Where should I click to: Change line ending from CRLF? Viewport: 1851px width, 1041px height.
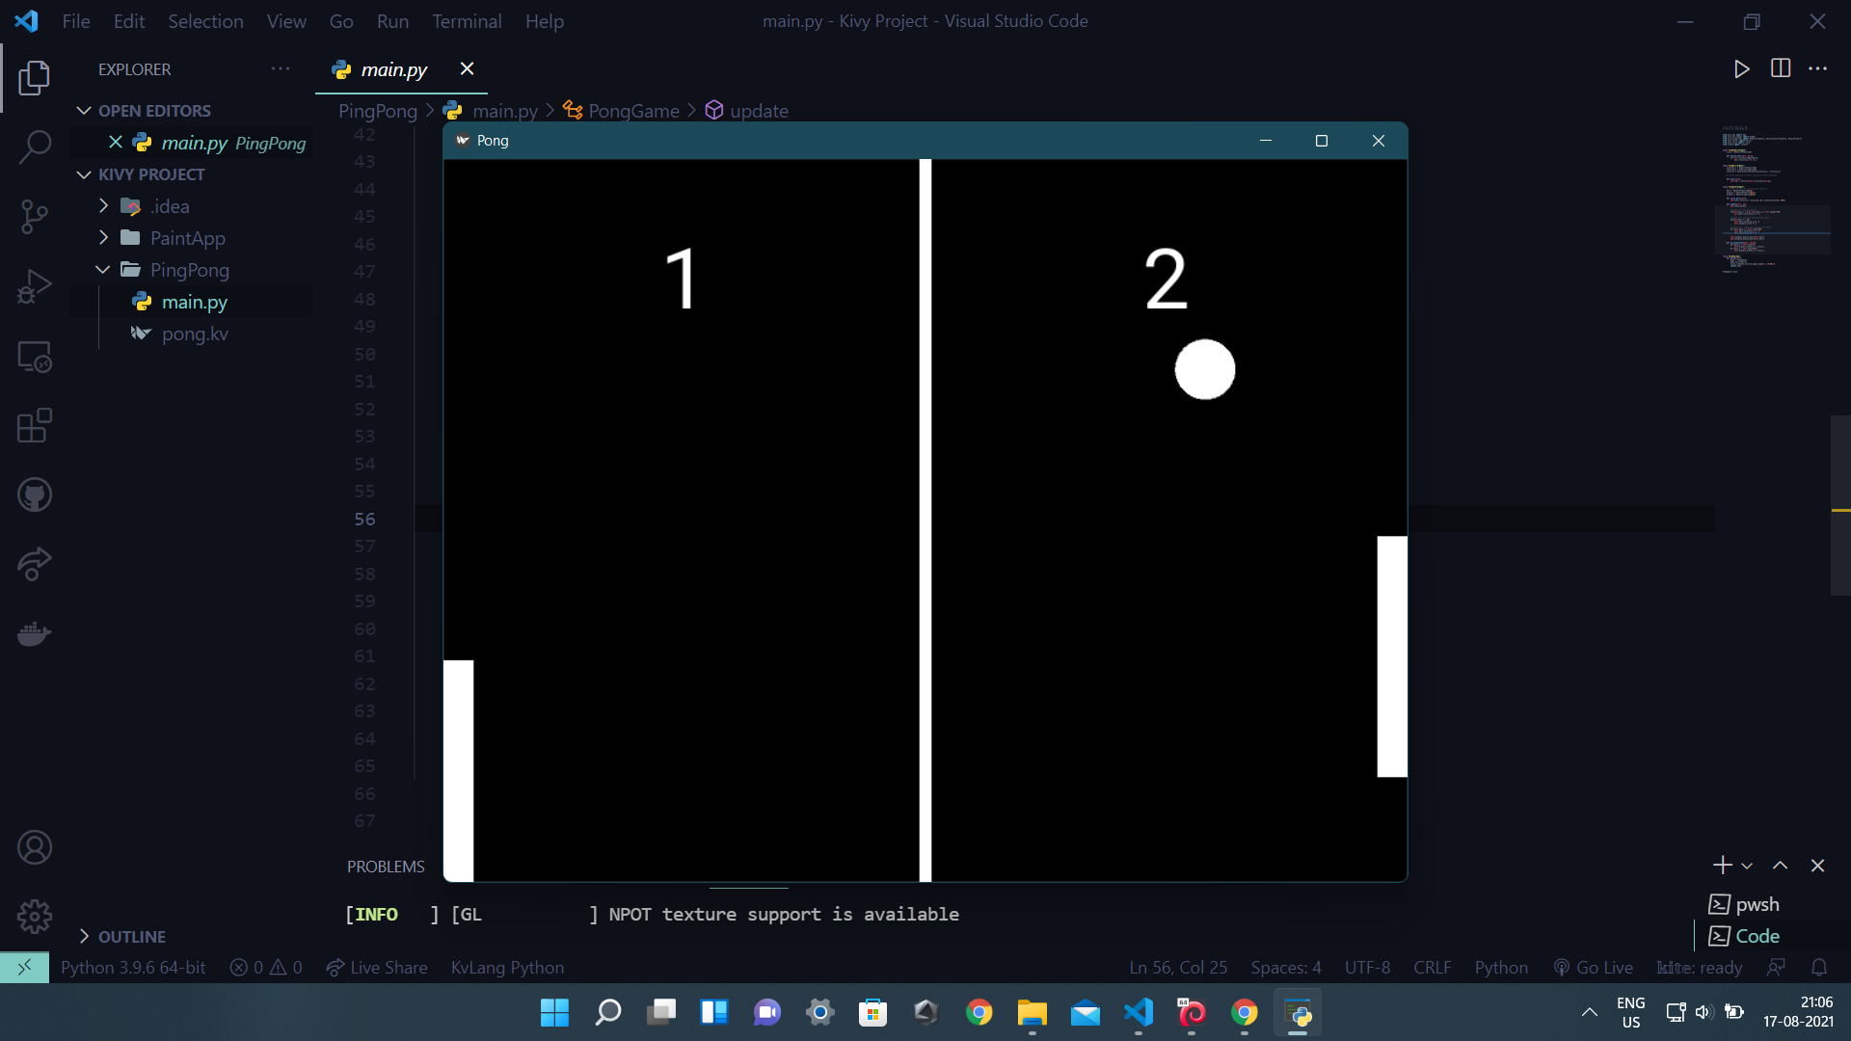click(x=1432, y=967)
